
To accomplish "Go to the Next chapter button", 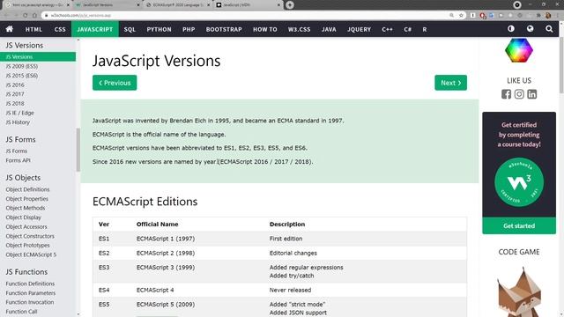I will (x=450, y=83).
